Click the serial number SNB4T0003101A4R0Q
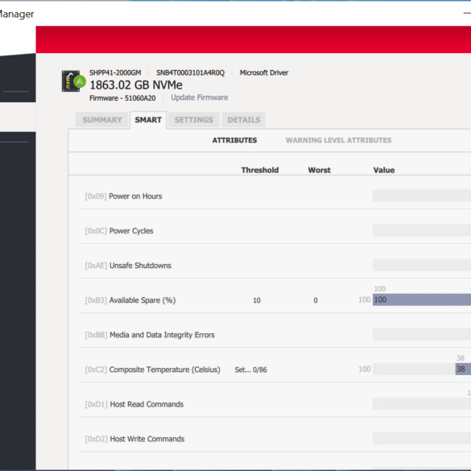The width and height of the screenshot is (471, 471). (190, 72)
